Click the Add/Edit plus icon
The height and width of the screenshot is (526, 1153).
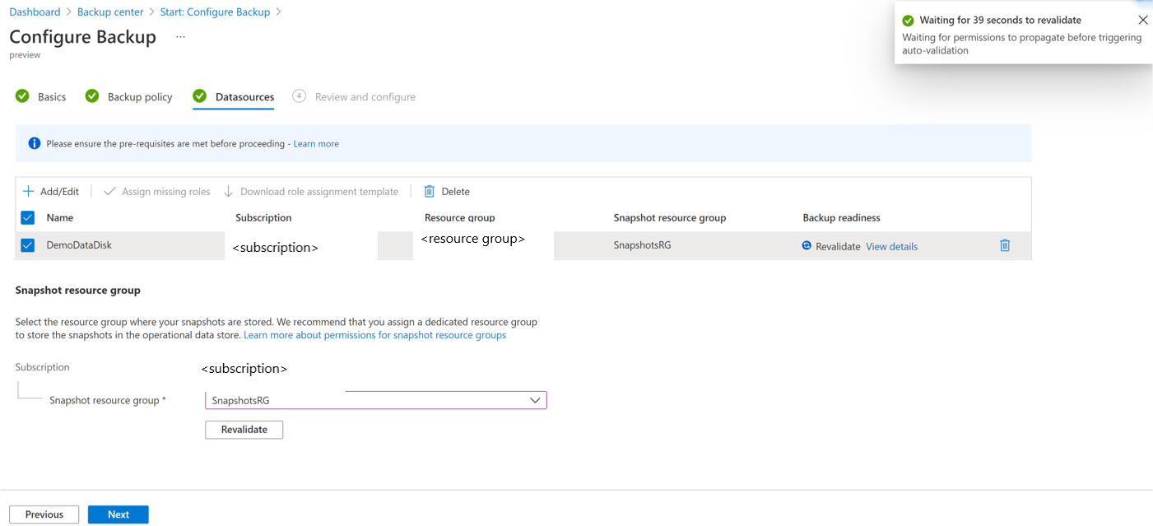pos(28,192)
